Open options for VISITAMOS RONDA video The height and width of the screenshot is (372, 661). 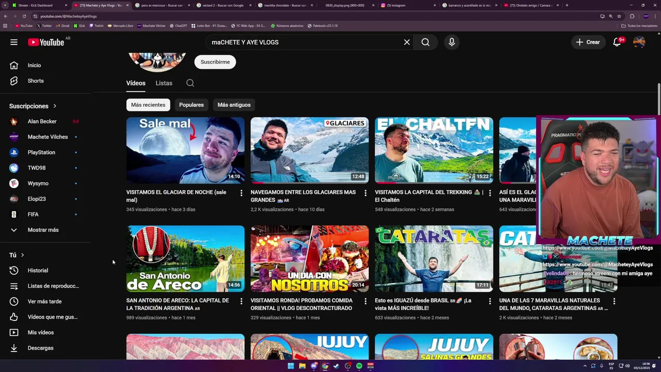coord(366,301)
